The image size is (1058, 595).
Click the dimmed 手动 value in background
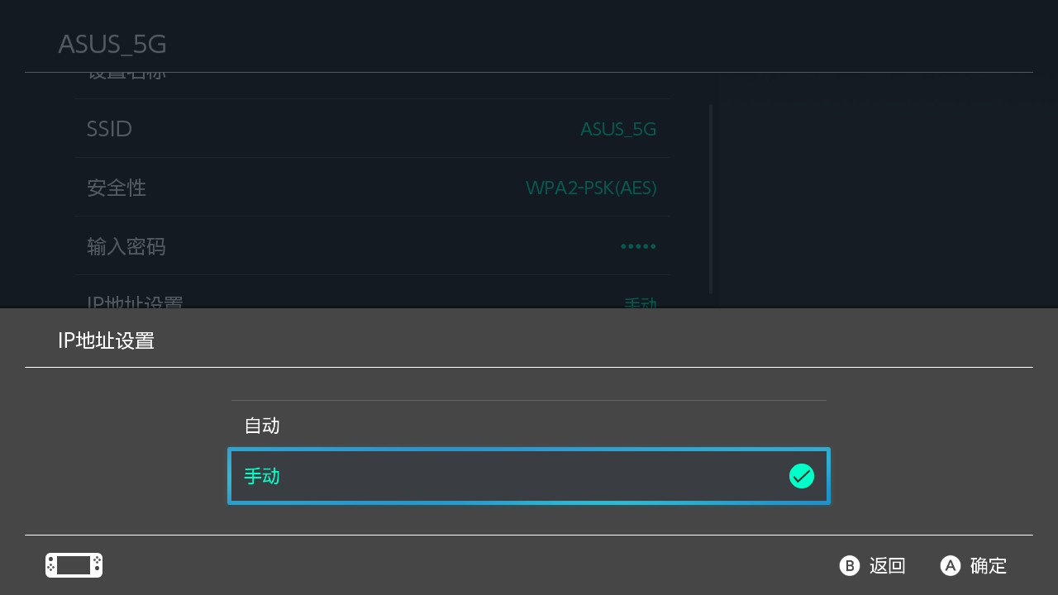(x=640, y=302)
